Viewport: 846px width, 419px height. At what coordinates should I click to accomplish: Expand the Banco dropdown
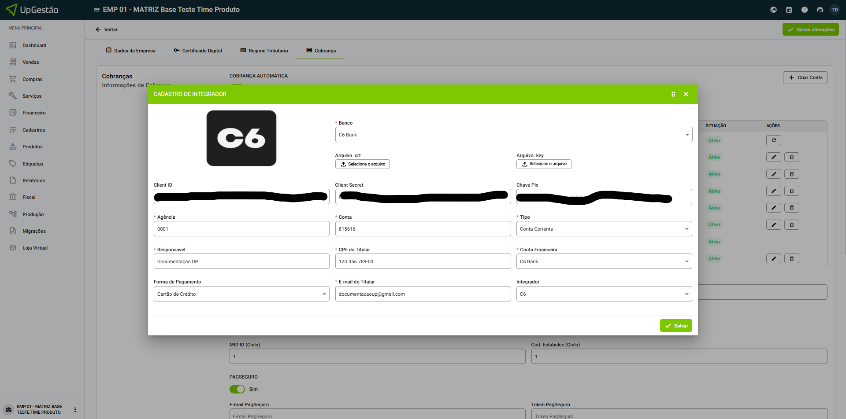pos(513,135)
